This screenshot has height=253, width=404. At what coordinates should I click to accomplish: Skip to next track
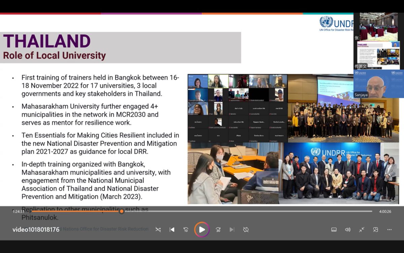[x=232, y=230]
